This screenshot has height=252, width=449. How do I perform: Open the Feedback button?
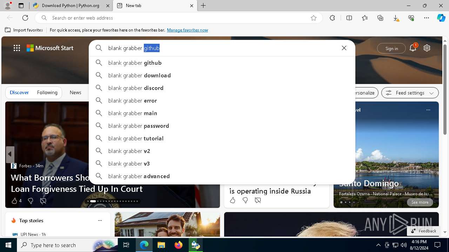pos(423,231)
